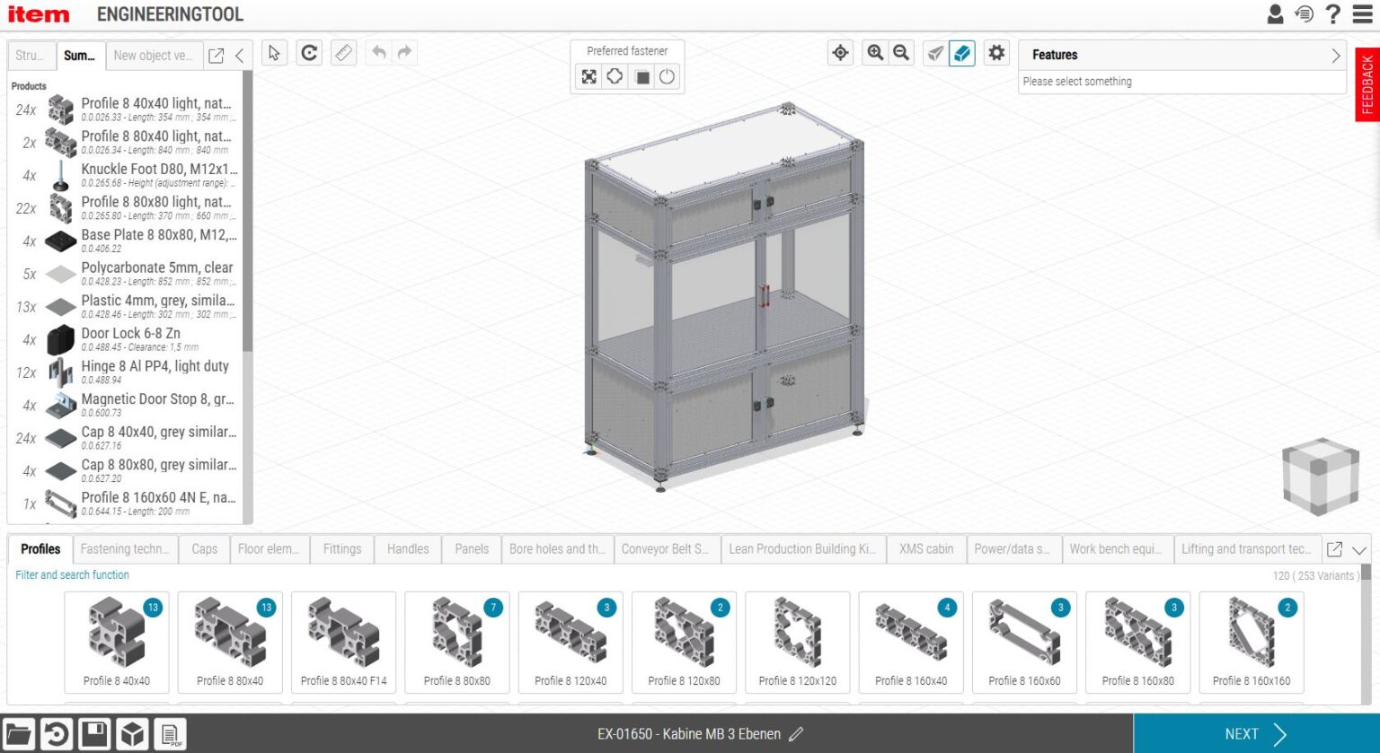
Task: Center the view with the crosshair icon
Action: 839,52
